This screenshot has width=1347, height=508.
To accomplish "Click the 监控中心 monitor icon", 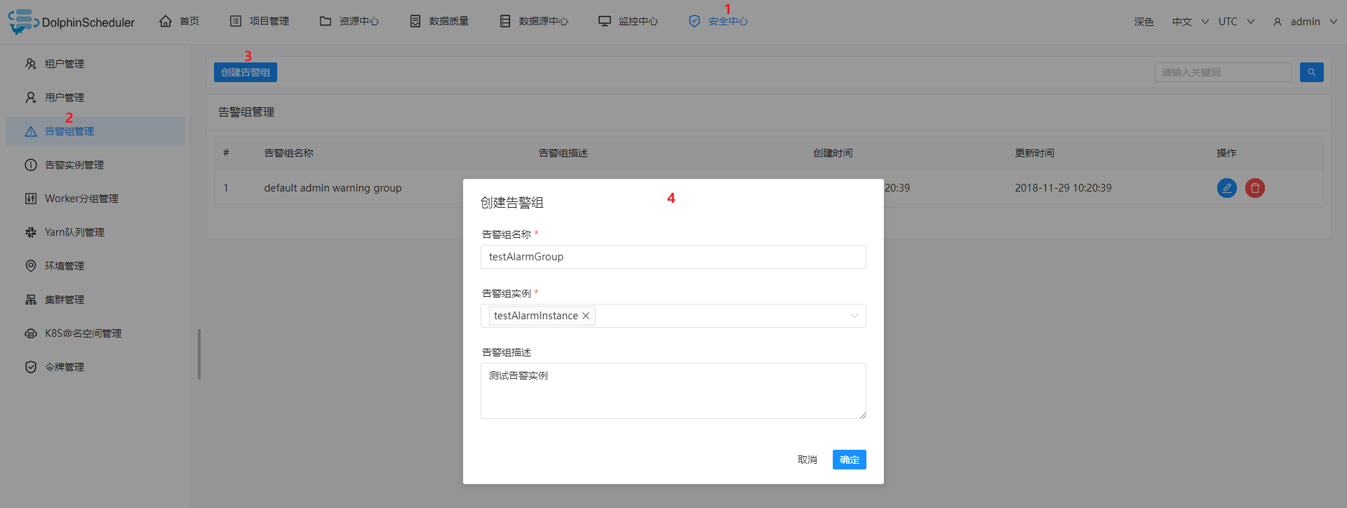I will point(605,21).
